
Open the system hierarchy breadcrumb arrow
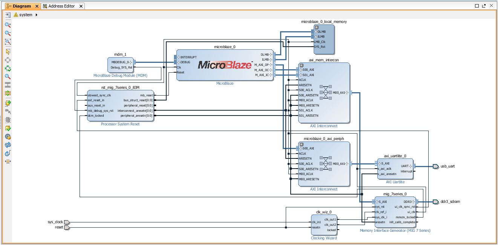[x=37, y=15]
